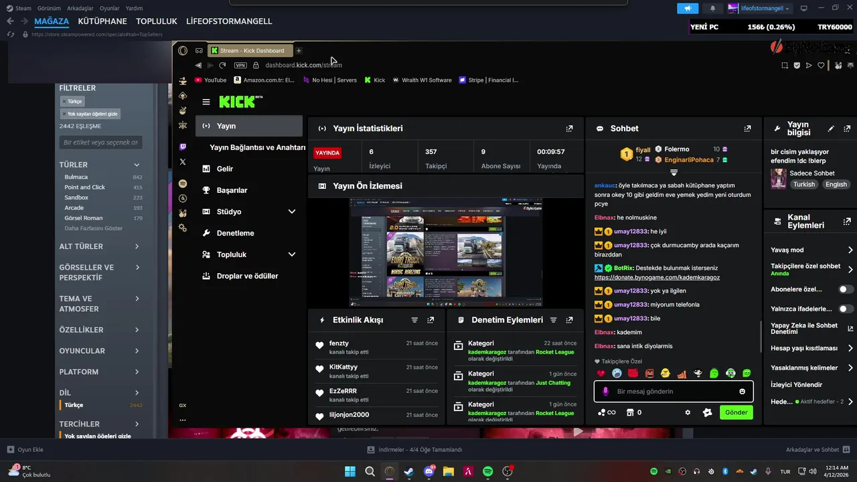Open Discord from the taskbar
The height and width of the screenshot is (482, 857).
pyautogui.click(x=429, y=471)
